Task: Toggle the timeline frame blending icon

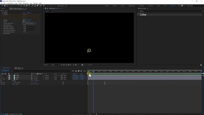Action: (79, 71)
